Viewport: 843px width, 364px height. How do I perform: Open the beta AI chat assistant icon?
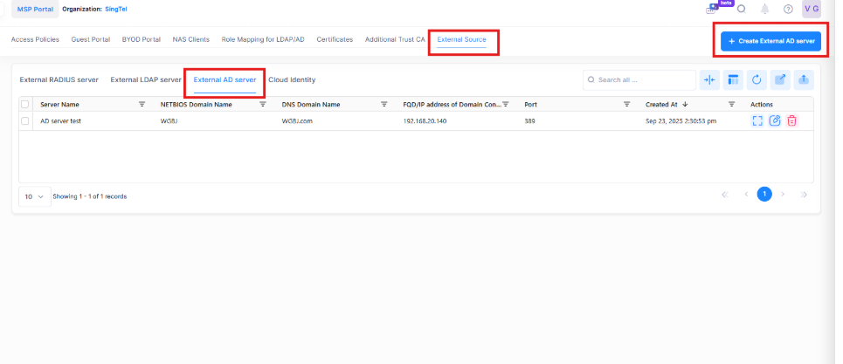(712, 9)
